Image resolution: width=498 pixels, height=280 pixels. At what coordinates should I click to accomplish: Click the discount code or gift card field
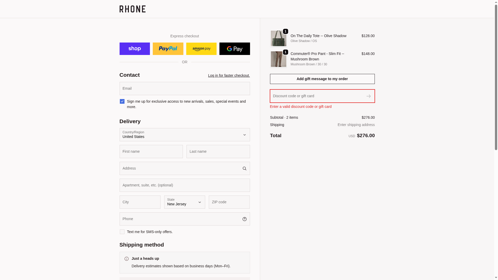(316, 96)
